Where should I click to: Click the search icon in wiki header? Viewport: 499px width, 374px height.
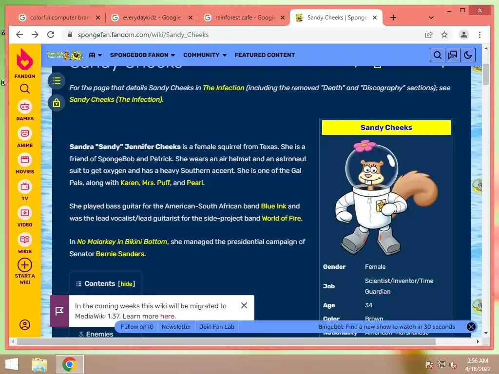point(438,55)
